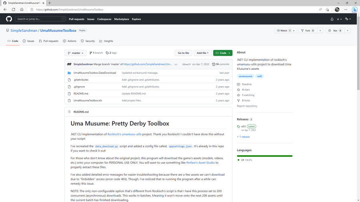The image size is (360, 202).
Task: Open the notifications bell
Action: coord(332,19)
